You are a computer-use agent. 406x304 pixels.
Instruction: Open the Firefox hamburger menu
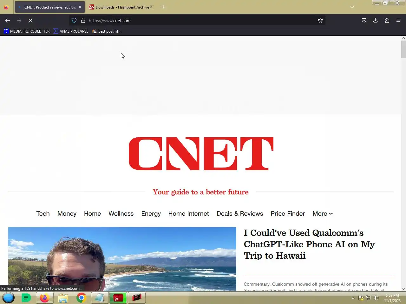point(398,21)
